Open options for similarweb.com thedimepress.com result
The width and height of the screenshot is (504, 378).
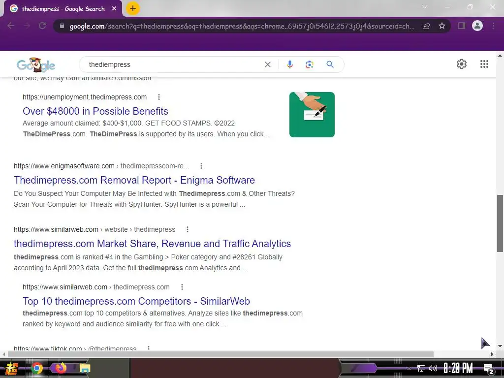tap(182, 287)
